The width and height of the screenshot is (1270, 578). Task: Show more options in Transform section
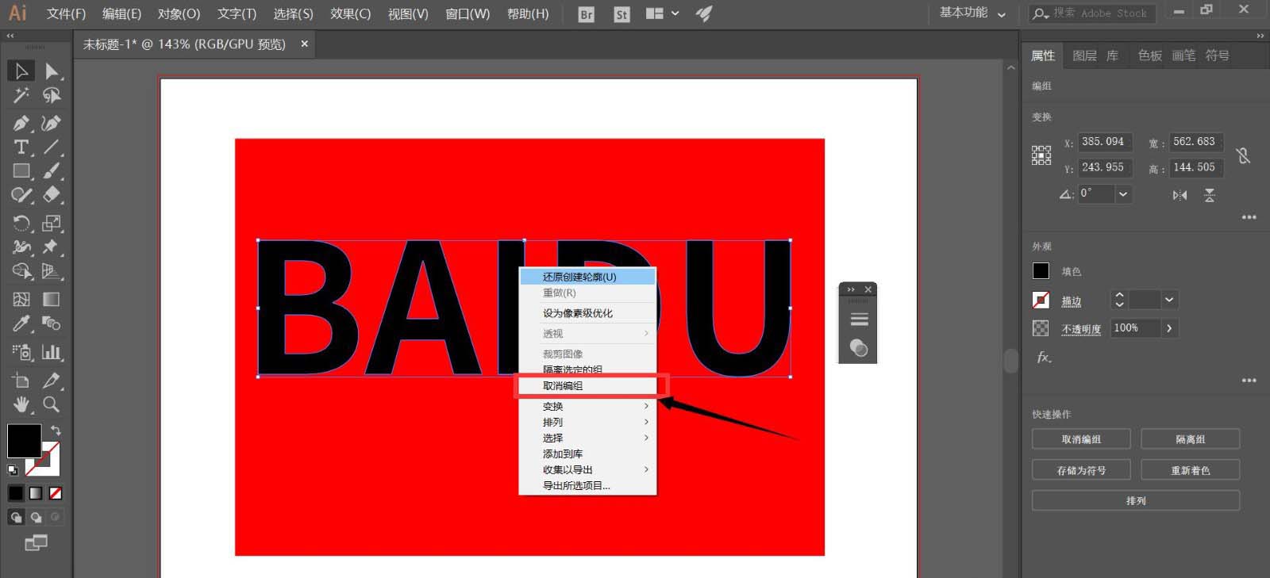[x=1249, y=217]
